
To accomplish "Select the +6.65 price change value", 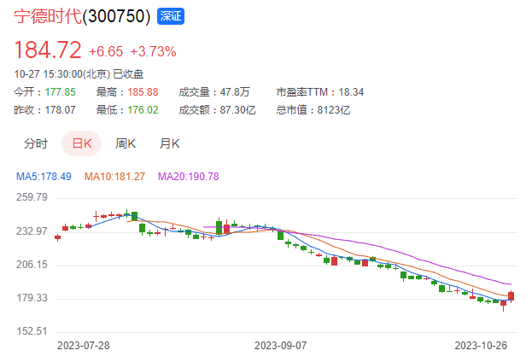I will coord(106,51).
